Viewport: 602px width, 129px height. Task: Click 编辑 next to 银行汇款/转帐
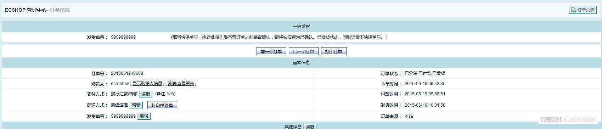click(145, 94)
